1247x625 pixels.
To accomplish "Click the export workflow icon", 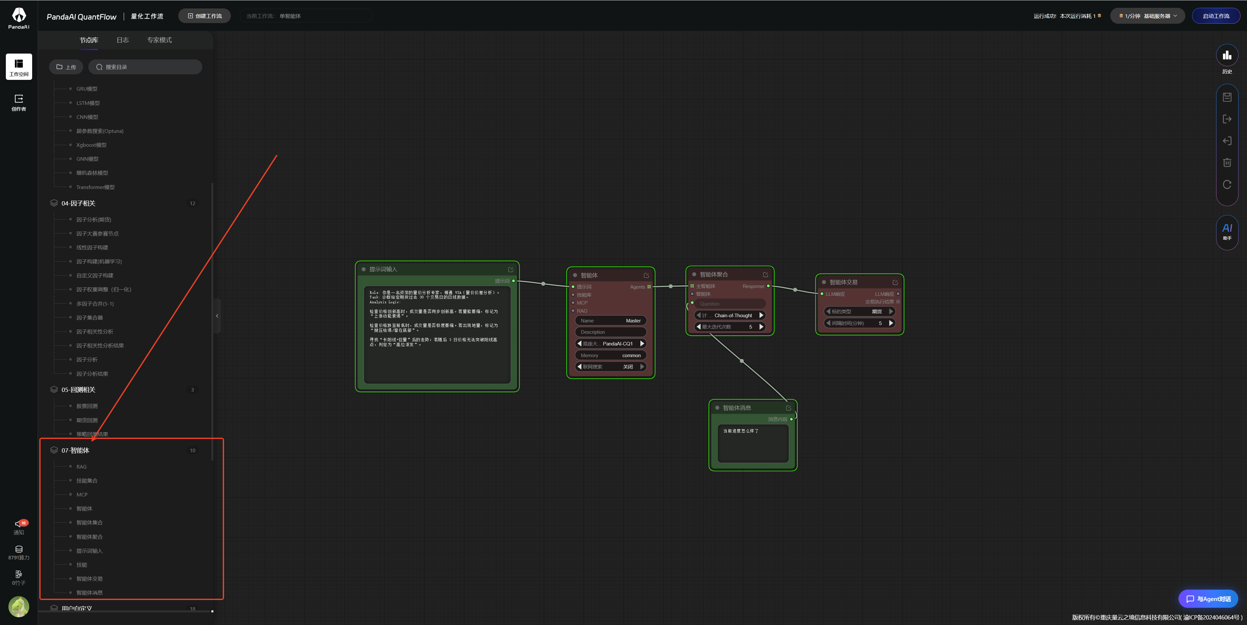I will tap(1227, 119).
